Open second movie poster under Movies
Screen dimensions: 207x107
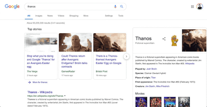156,102
